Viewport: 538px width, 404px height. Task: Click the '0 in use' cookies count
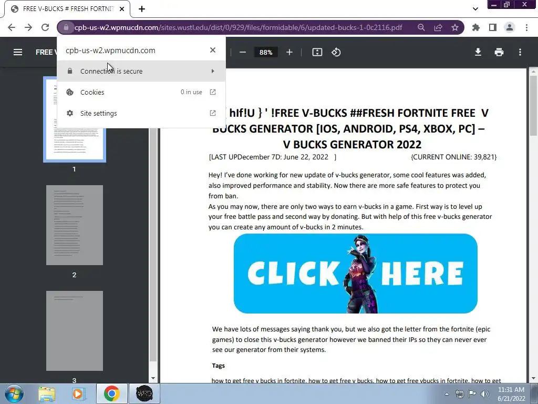[191, 92]
